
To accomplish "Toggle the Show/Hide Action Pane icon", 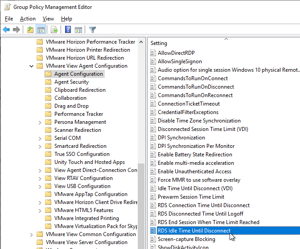I will point(78,30).
